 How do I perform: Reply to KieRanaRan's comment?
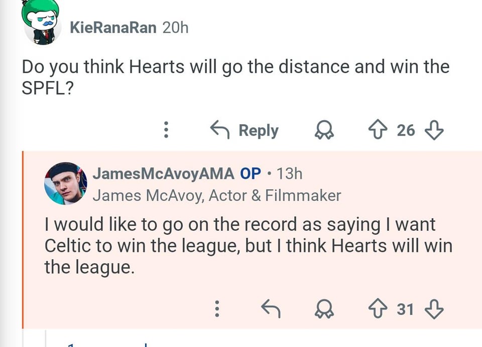point(245,130)
